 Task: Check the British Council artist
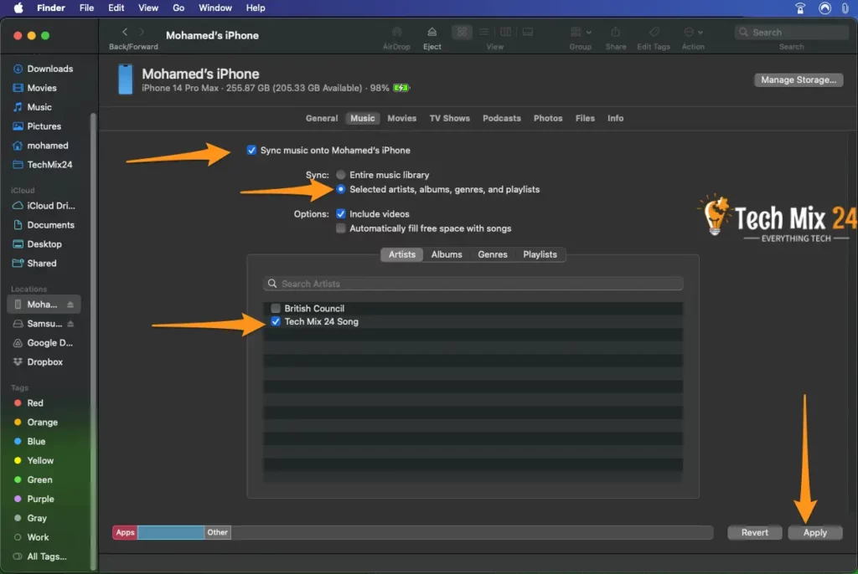(x=276, y=309)
